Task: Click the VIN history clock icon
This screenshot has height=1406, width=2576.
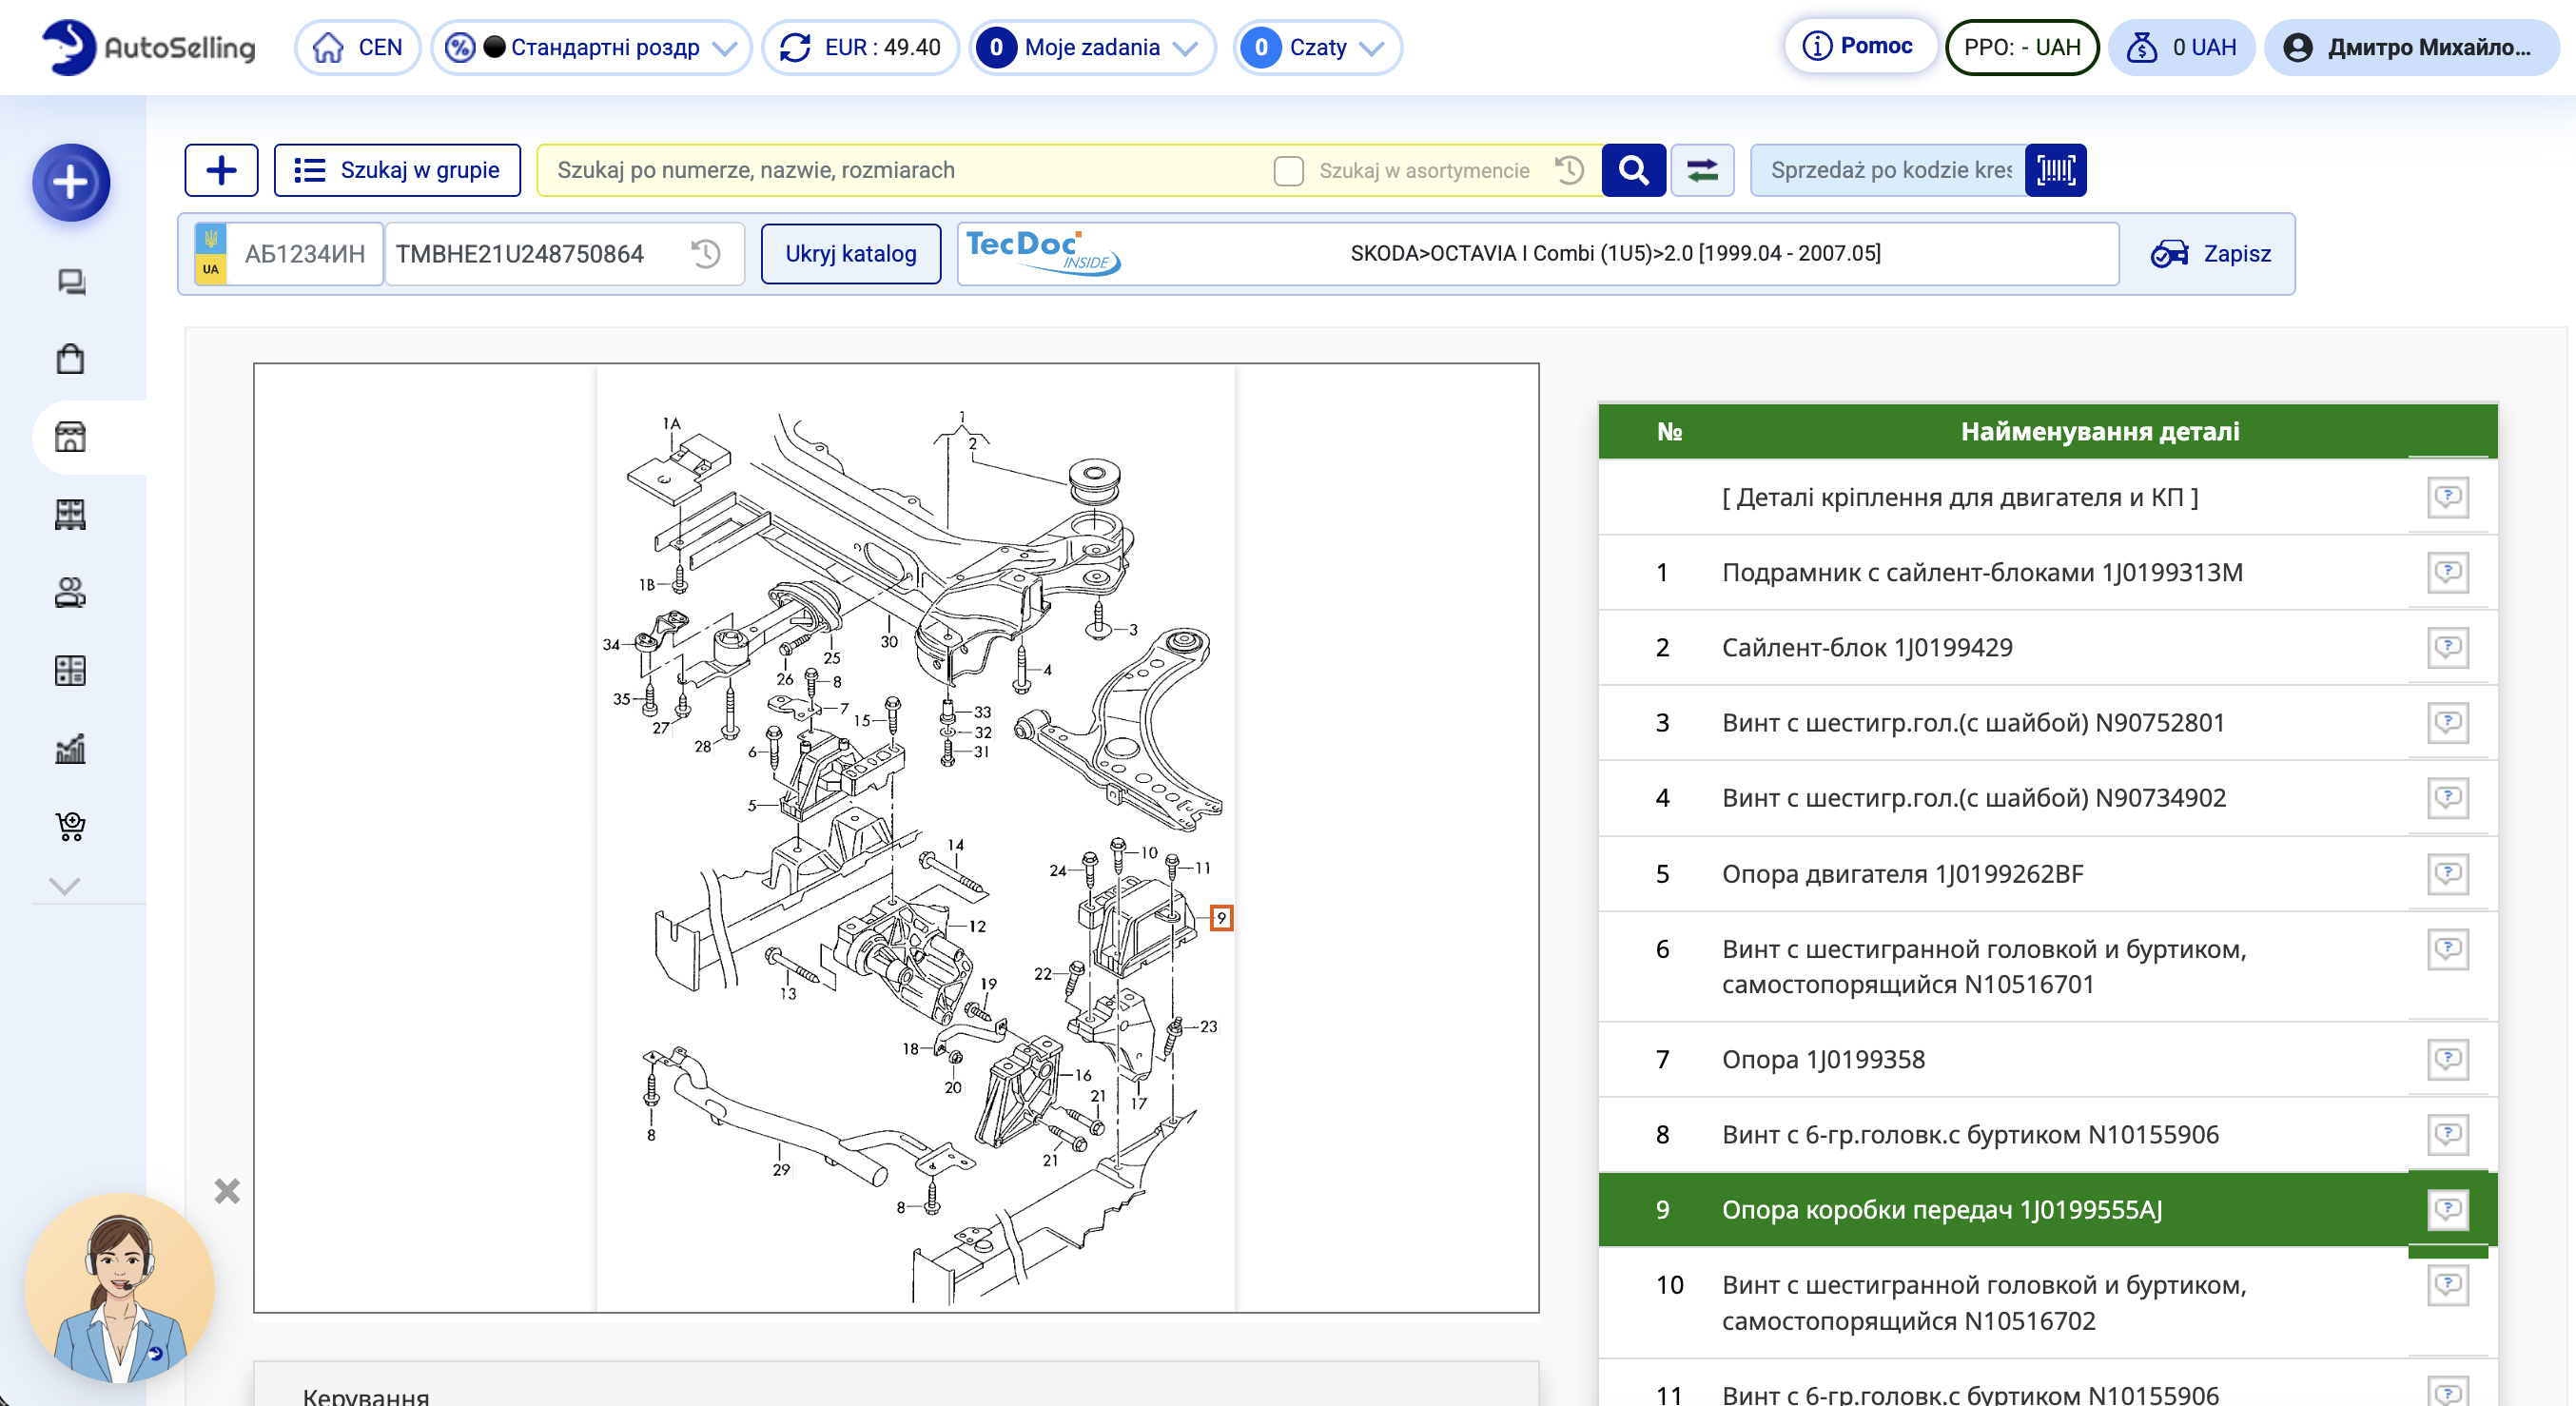Action: pyautogui.click(x=706, y=254)
